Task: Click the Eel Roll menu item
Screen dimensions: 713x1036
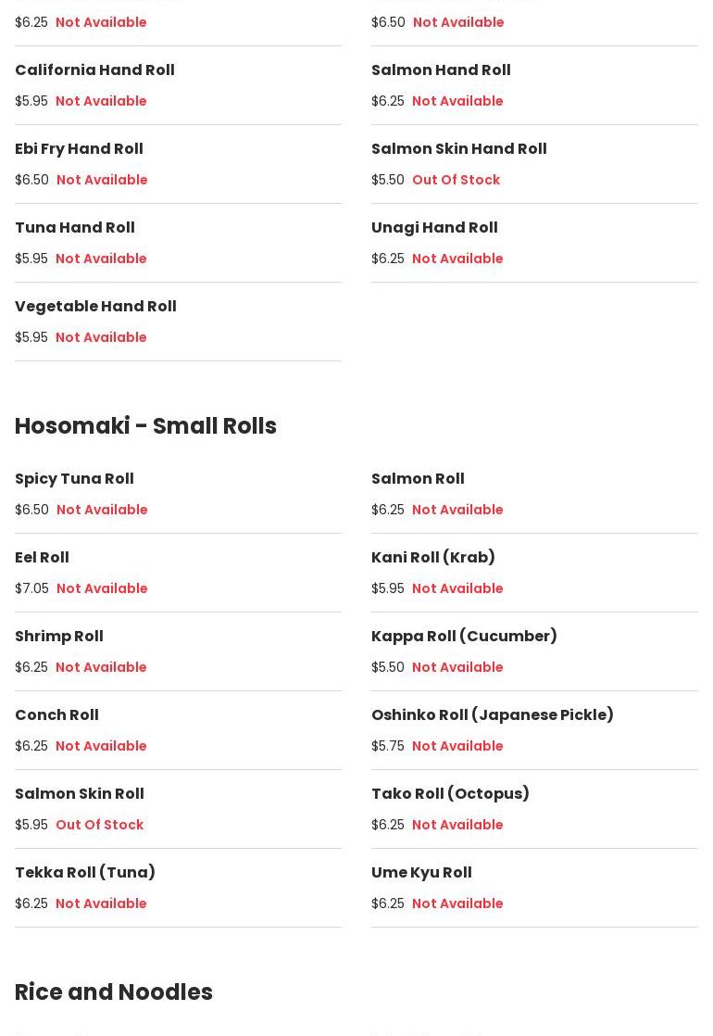Action: (42, 558)
